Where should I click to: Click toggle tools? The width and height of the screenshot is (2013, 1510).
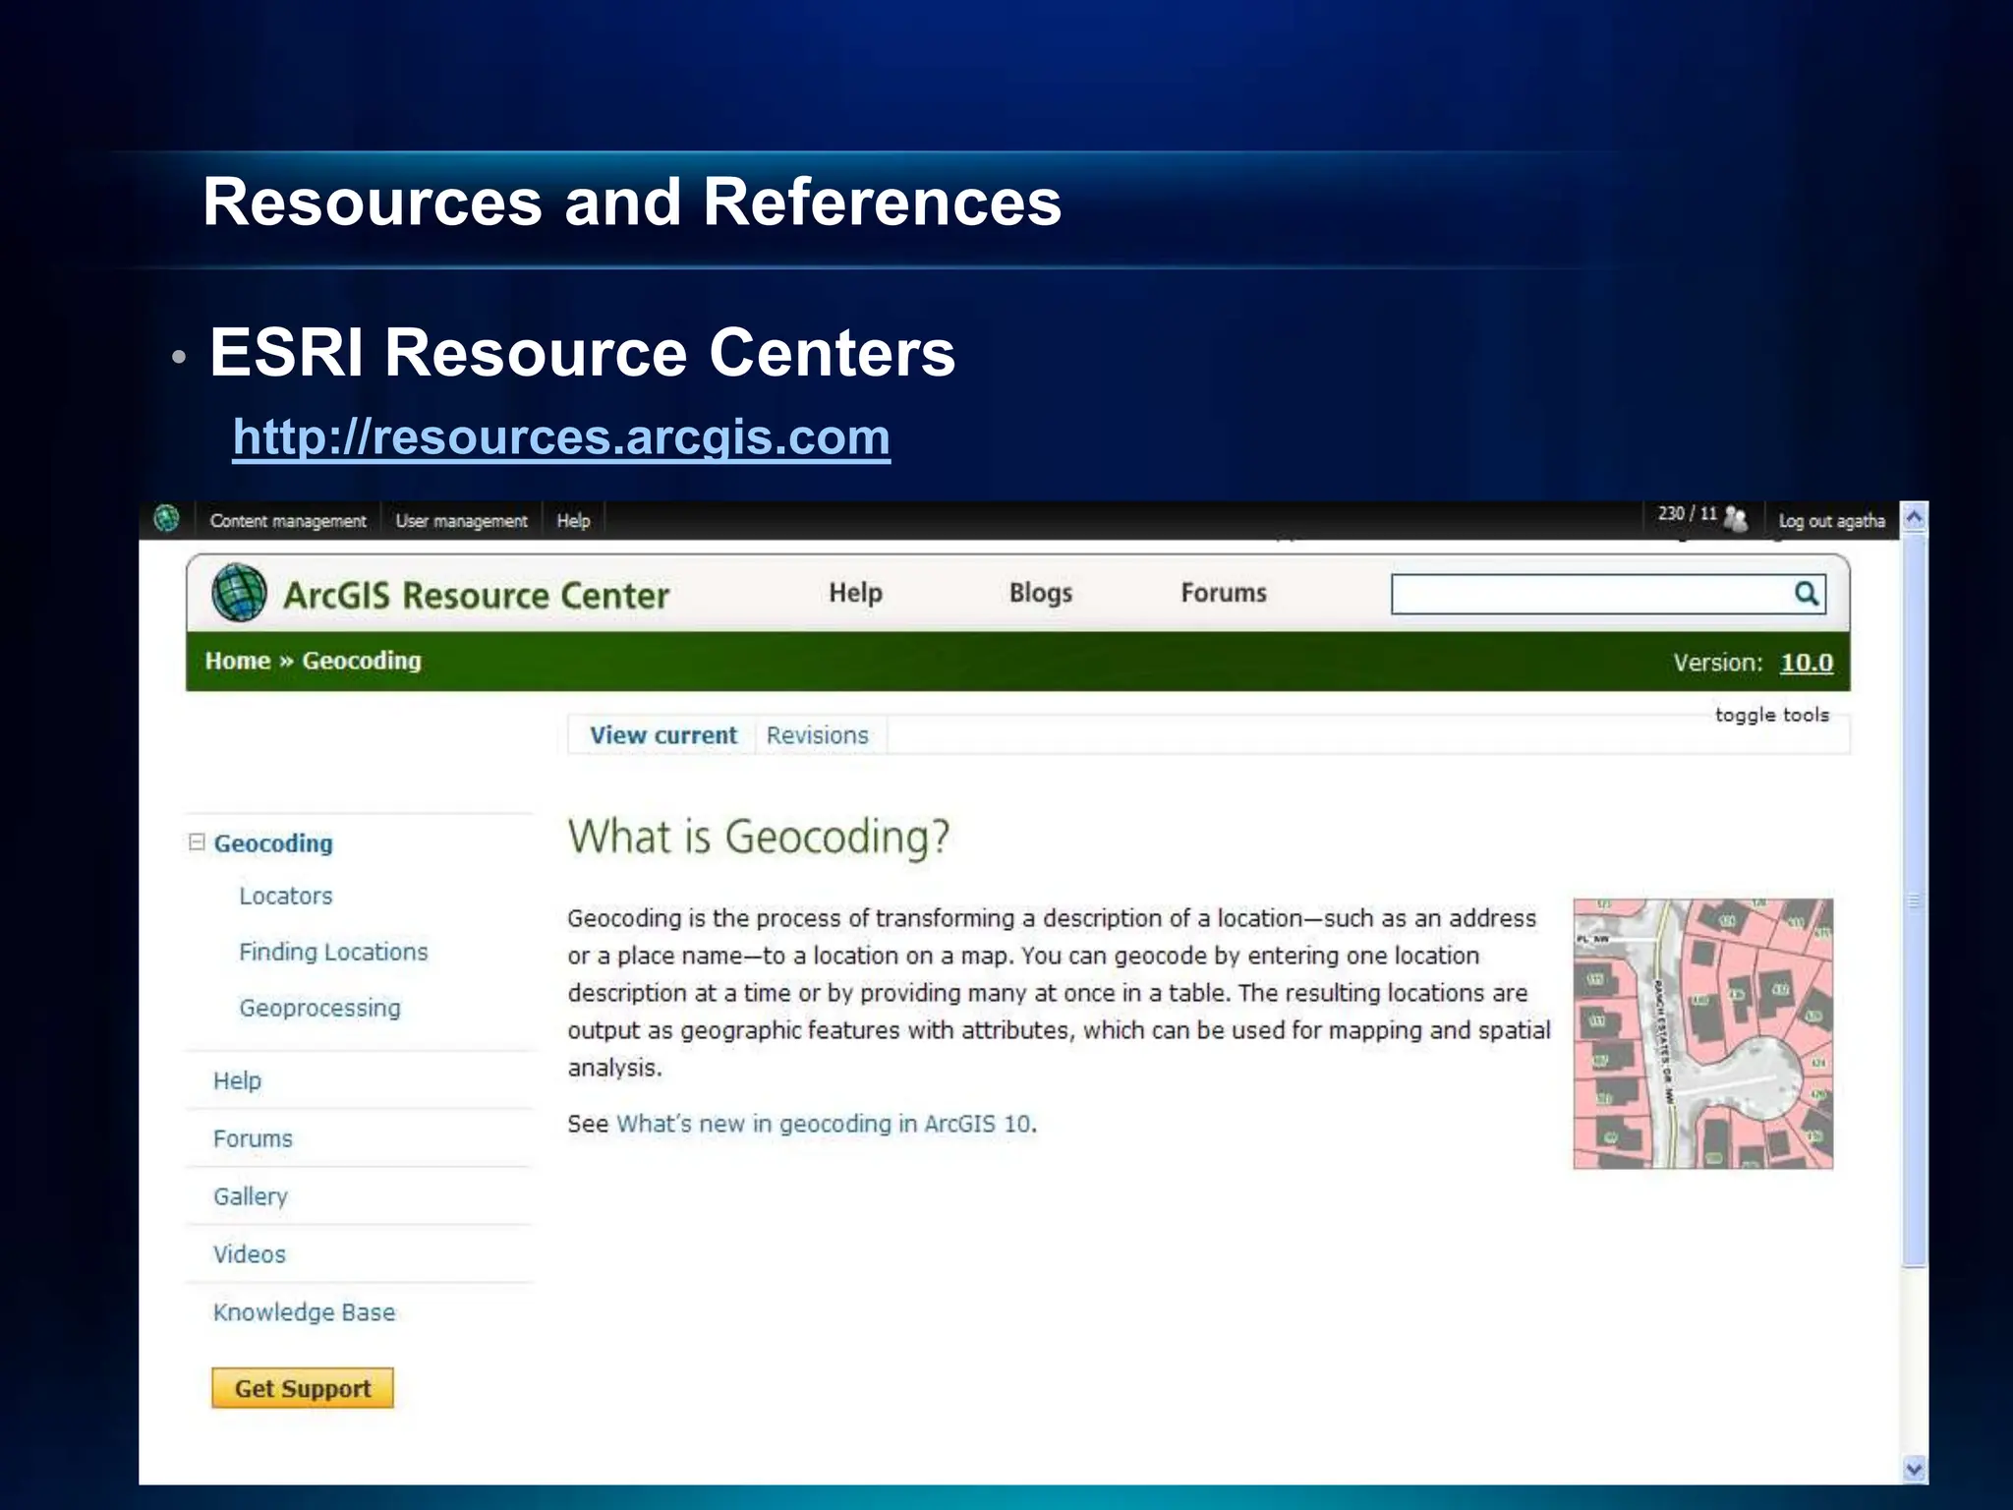(x=1771, y=715)
